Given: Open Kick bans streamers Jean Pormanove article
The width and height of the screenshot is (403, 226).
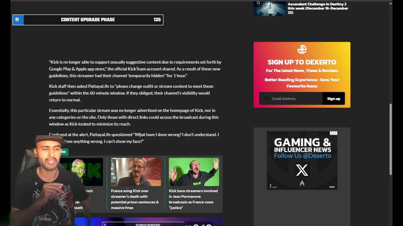Looking at the screenshot, I should pyautogui.click(x=193, y=199).
